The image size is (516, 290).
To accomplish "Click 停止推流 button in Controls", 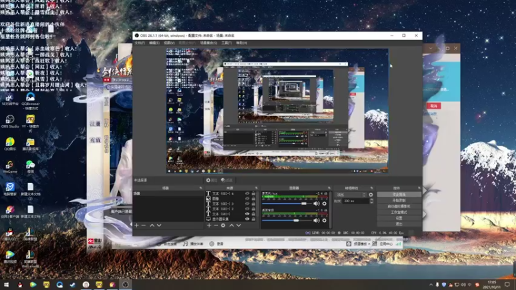I will tap(399, 195).
